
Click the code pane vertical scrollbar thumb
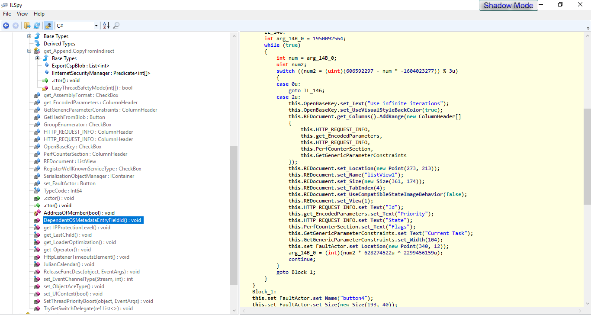tap(588, 156)
